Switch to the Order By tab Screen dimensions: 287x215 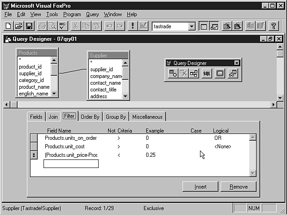pos(90,117)
